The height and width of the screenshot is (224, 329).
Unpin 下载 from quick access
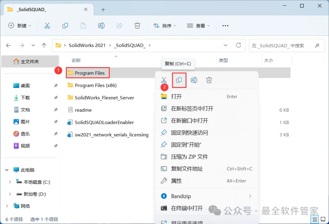(56, 97)
